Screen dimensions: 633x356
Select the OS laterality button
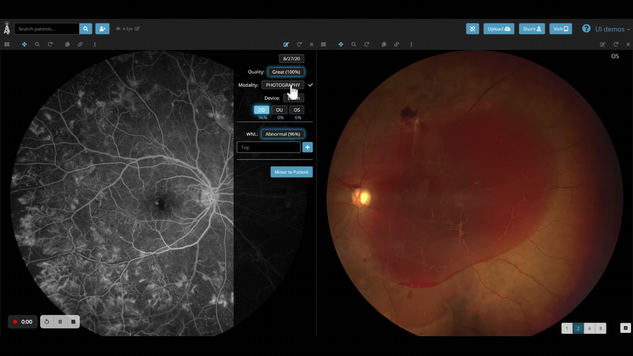(x=297, y=109)
